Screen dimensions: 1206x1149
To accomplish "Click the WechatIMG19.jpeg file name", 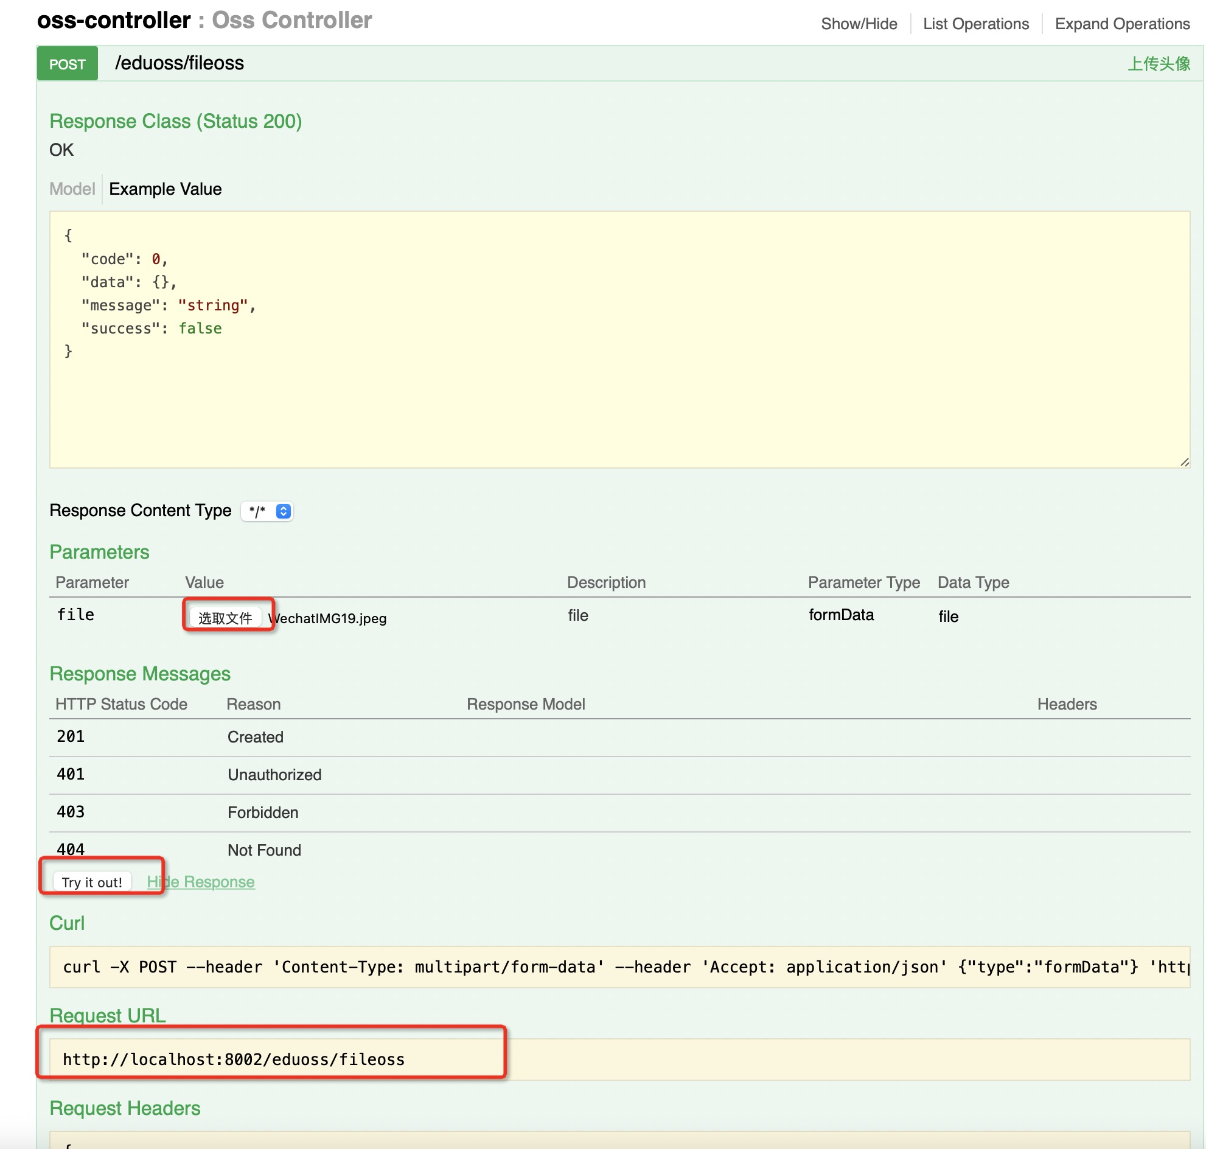I will [x=329, y=618].
